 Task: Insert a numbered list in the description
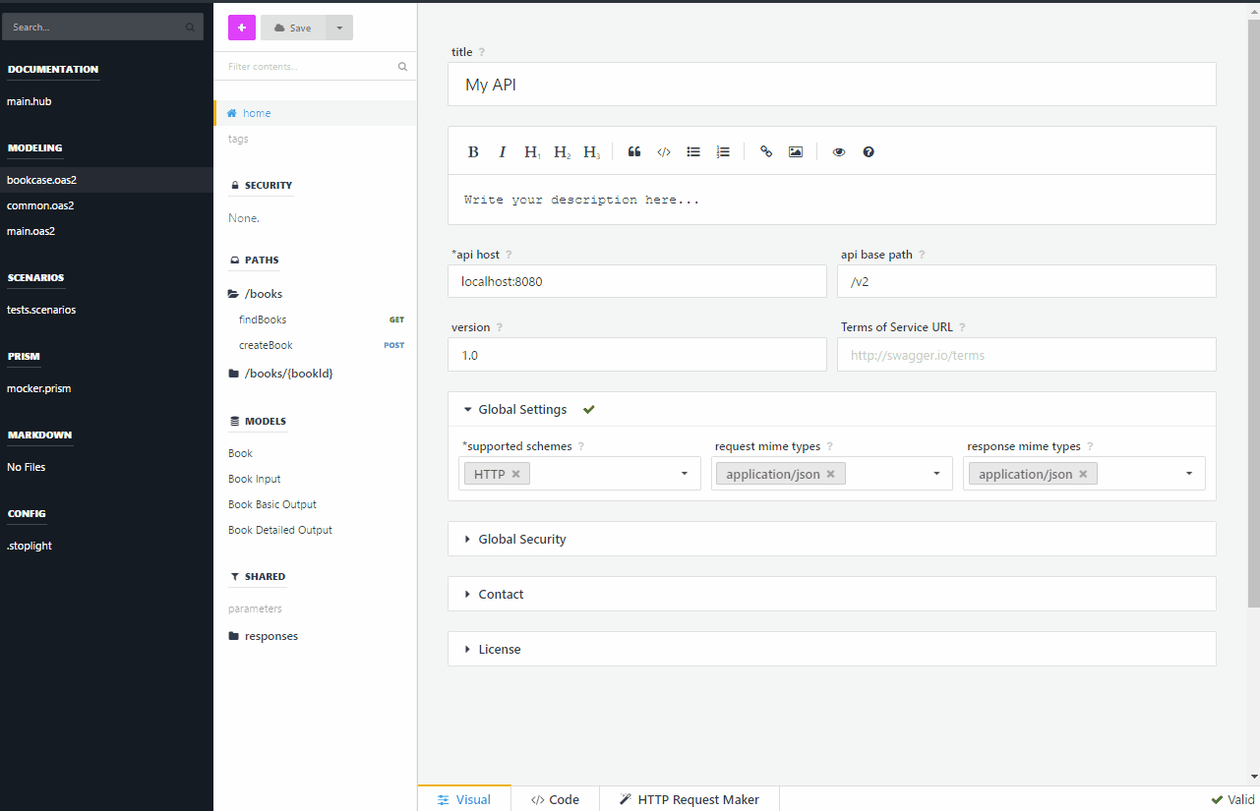click(723, 151)
